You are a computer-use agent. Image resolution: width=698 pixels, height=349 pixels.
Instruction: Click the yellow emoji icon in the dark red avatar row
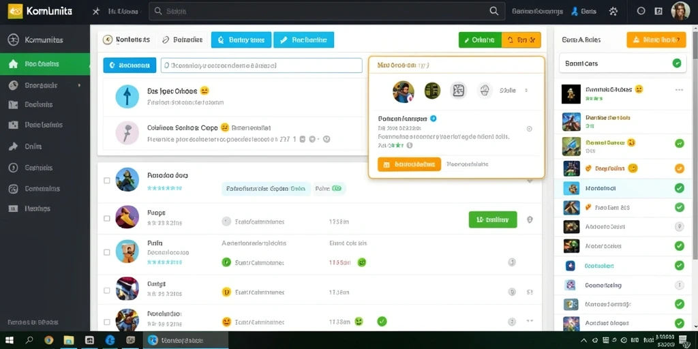pyautogui.click(x=226, y=292)
